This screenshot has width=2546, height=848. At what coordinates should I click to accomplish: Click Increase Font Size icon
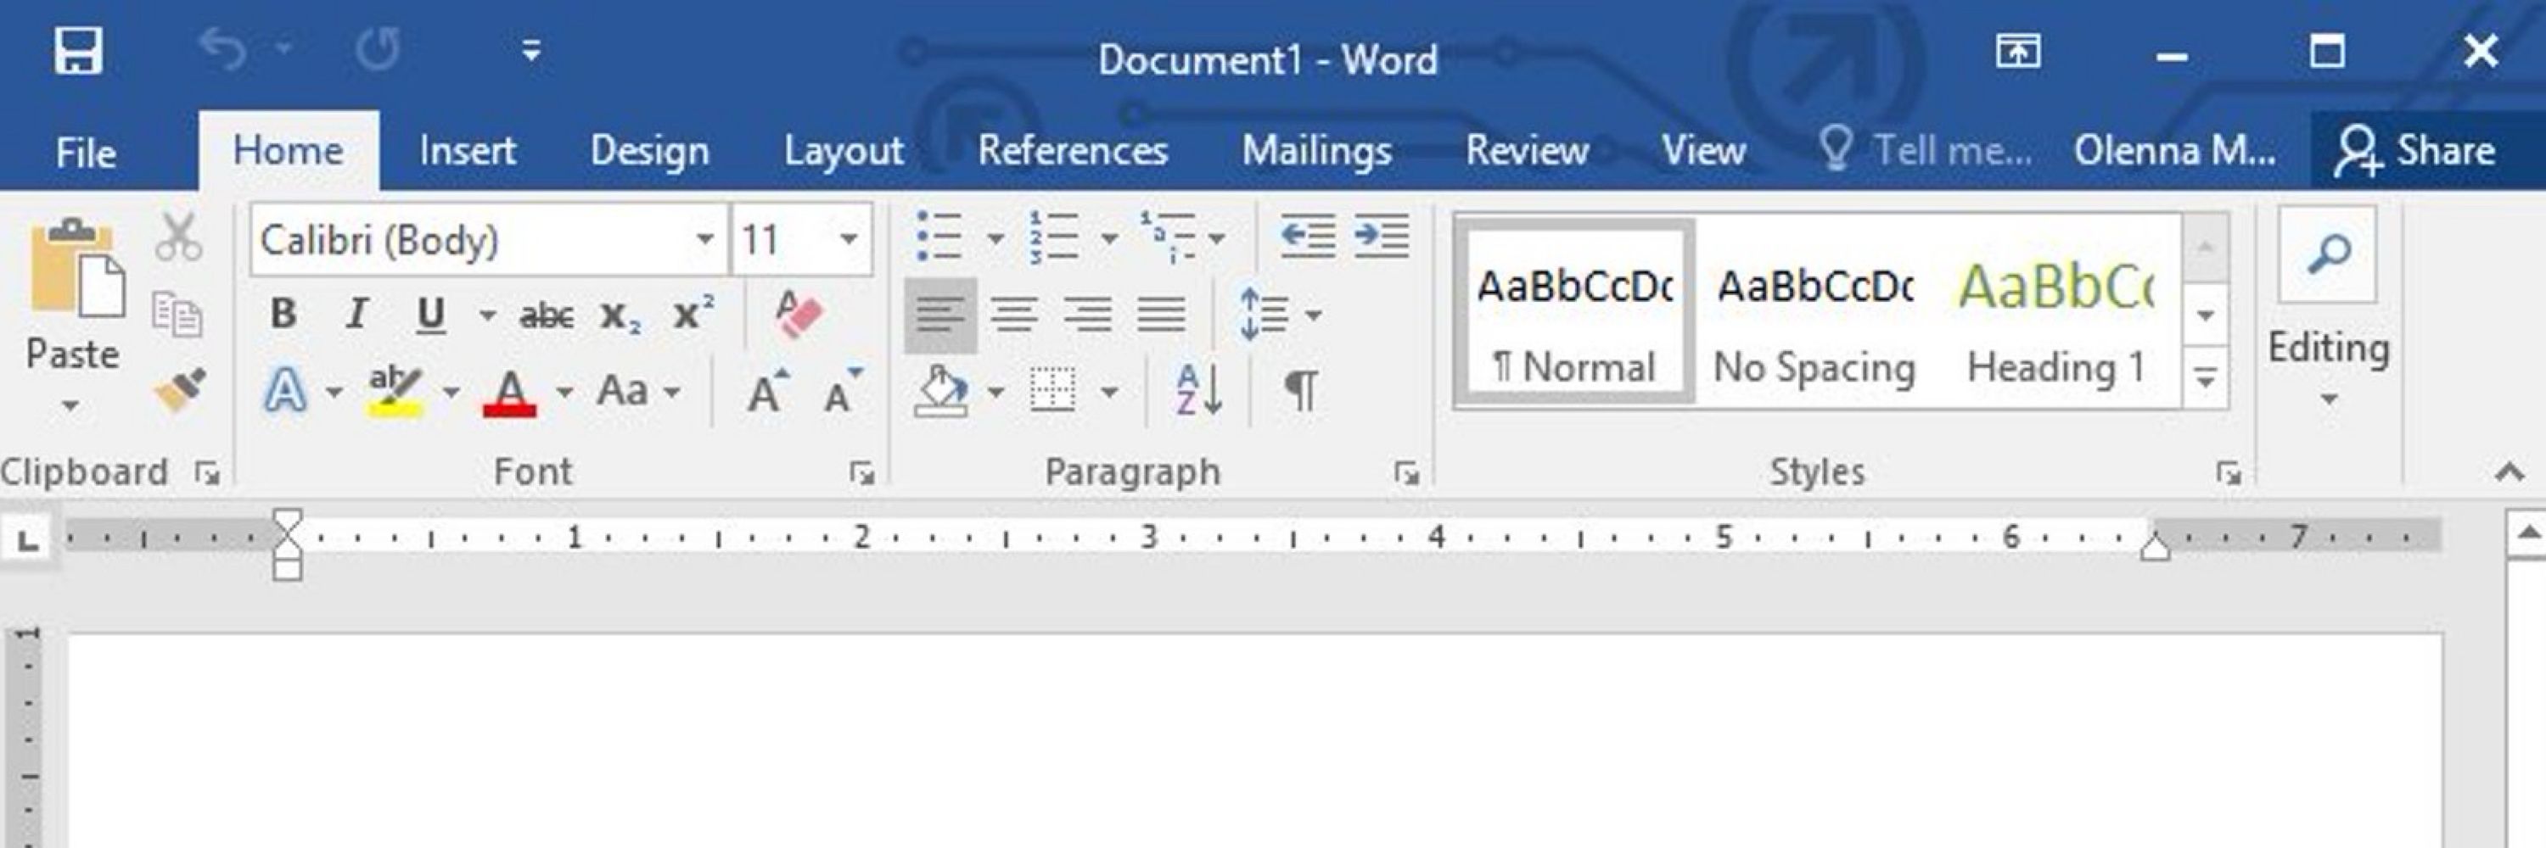768,391
